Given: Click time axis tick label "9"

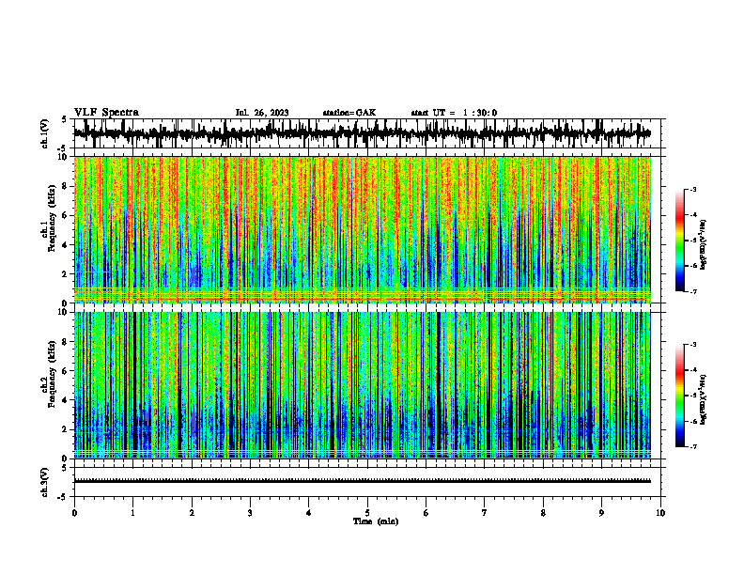Looking at the screenshot, I should click(x=601, y=513).
